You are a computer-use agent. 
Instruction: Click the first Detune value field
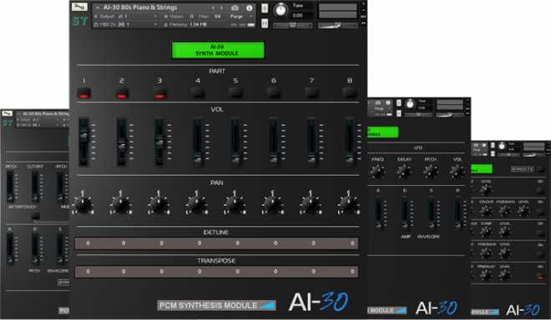[88, 243]
